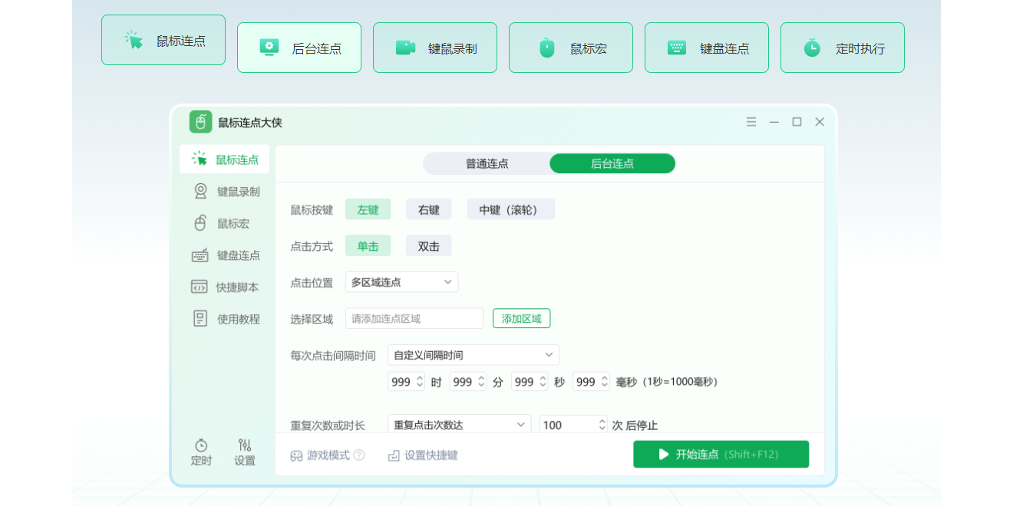The width and height of the screenshot is (1013, 506).
Task: Click the 添加区域 button
Action: [521, 318]
